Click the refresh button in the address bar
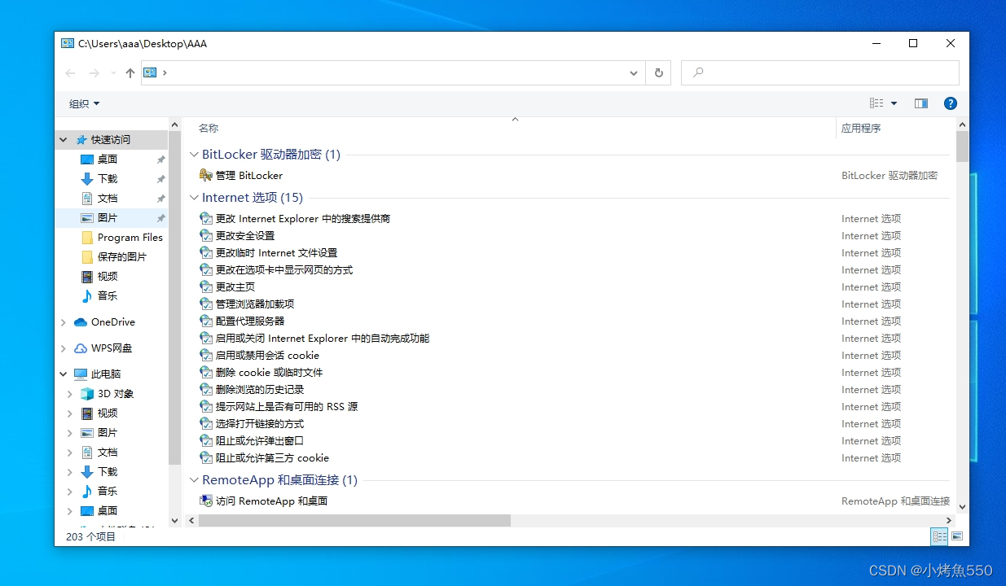This screenshot has width=1006, height=586. 659,72
